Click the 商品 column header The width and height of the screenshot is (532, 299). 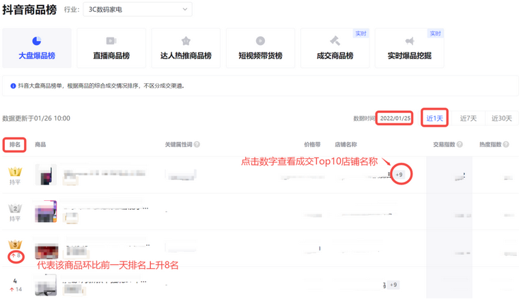pos(40,144)
